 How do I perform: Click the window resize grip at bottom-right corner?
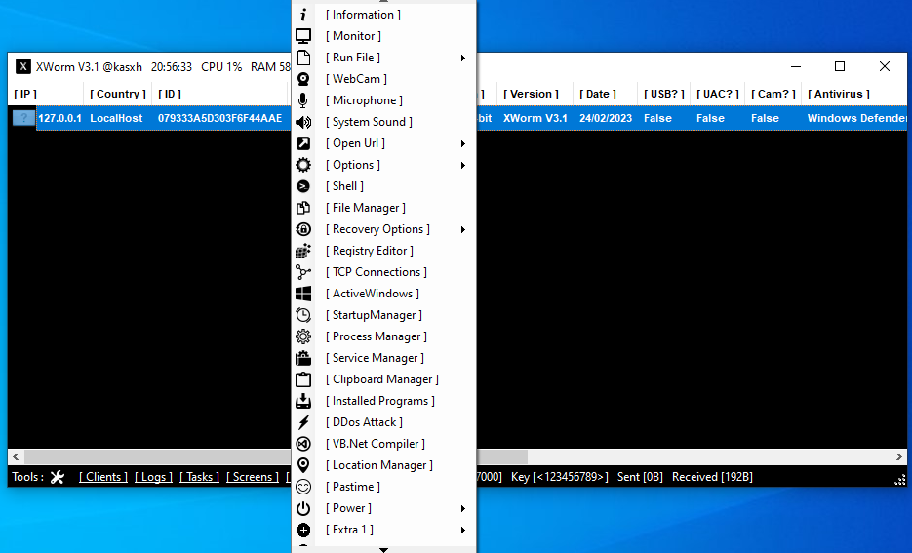click(900, 480)
